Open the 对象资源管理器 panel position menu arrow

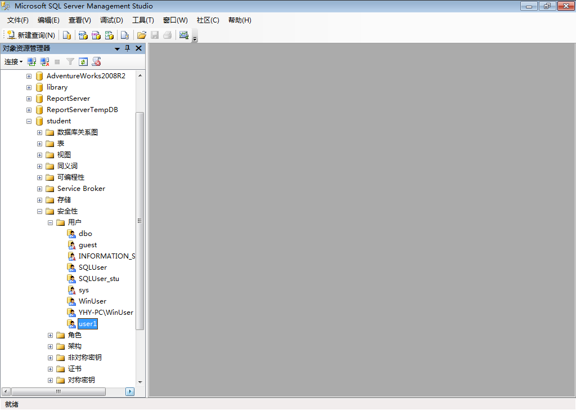click(117, 48)
